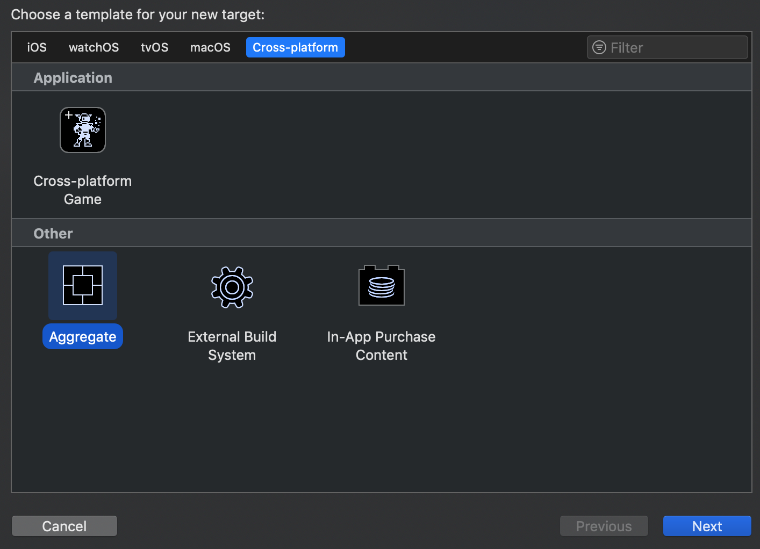Click the Aggregate target icon
This screenshot has height=549, width=760.
[83, 285]
